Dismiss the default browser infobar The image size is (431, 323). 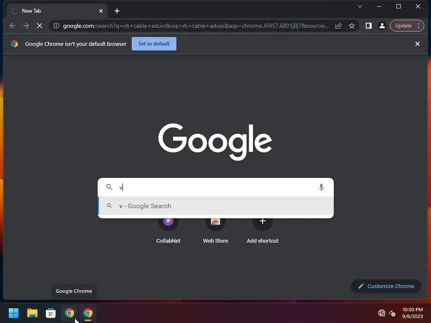(x=417, y=44)
